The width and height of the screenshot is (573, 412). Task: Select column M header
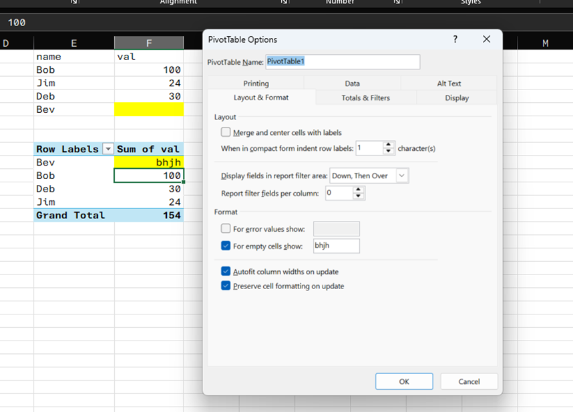click(545, 43)
